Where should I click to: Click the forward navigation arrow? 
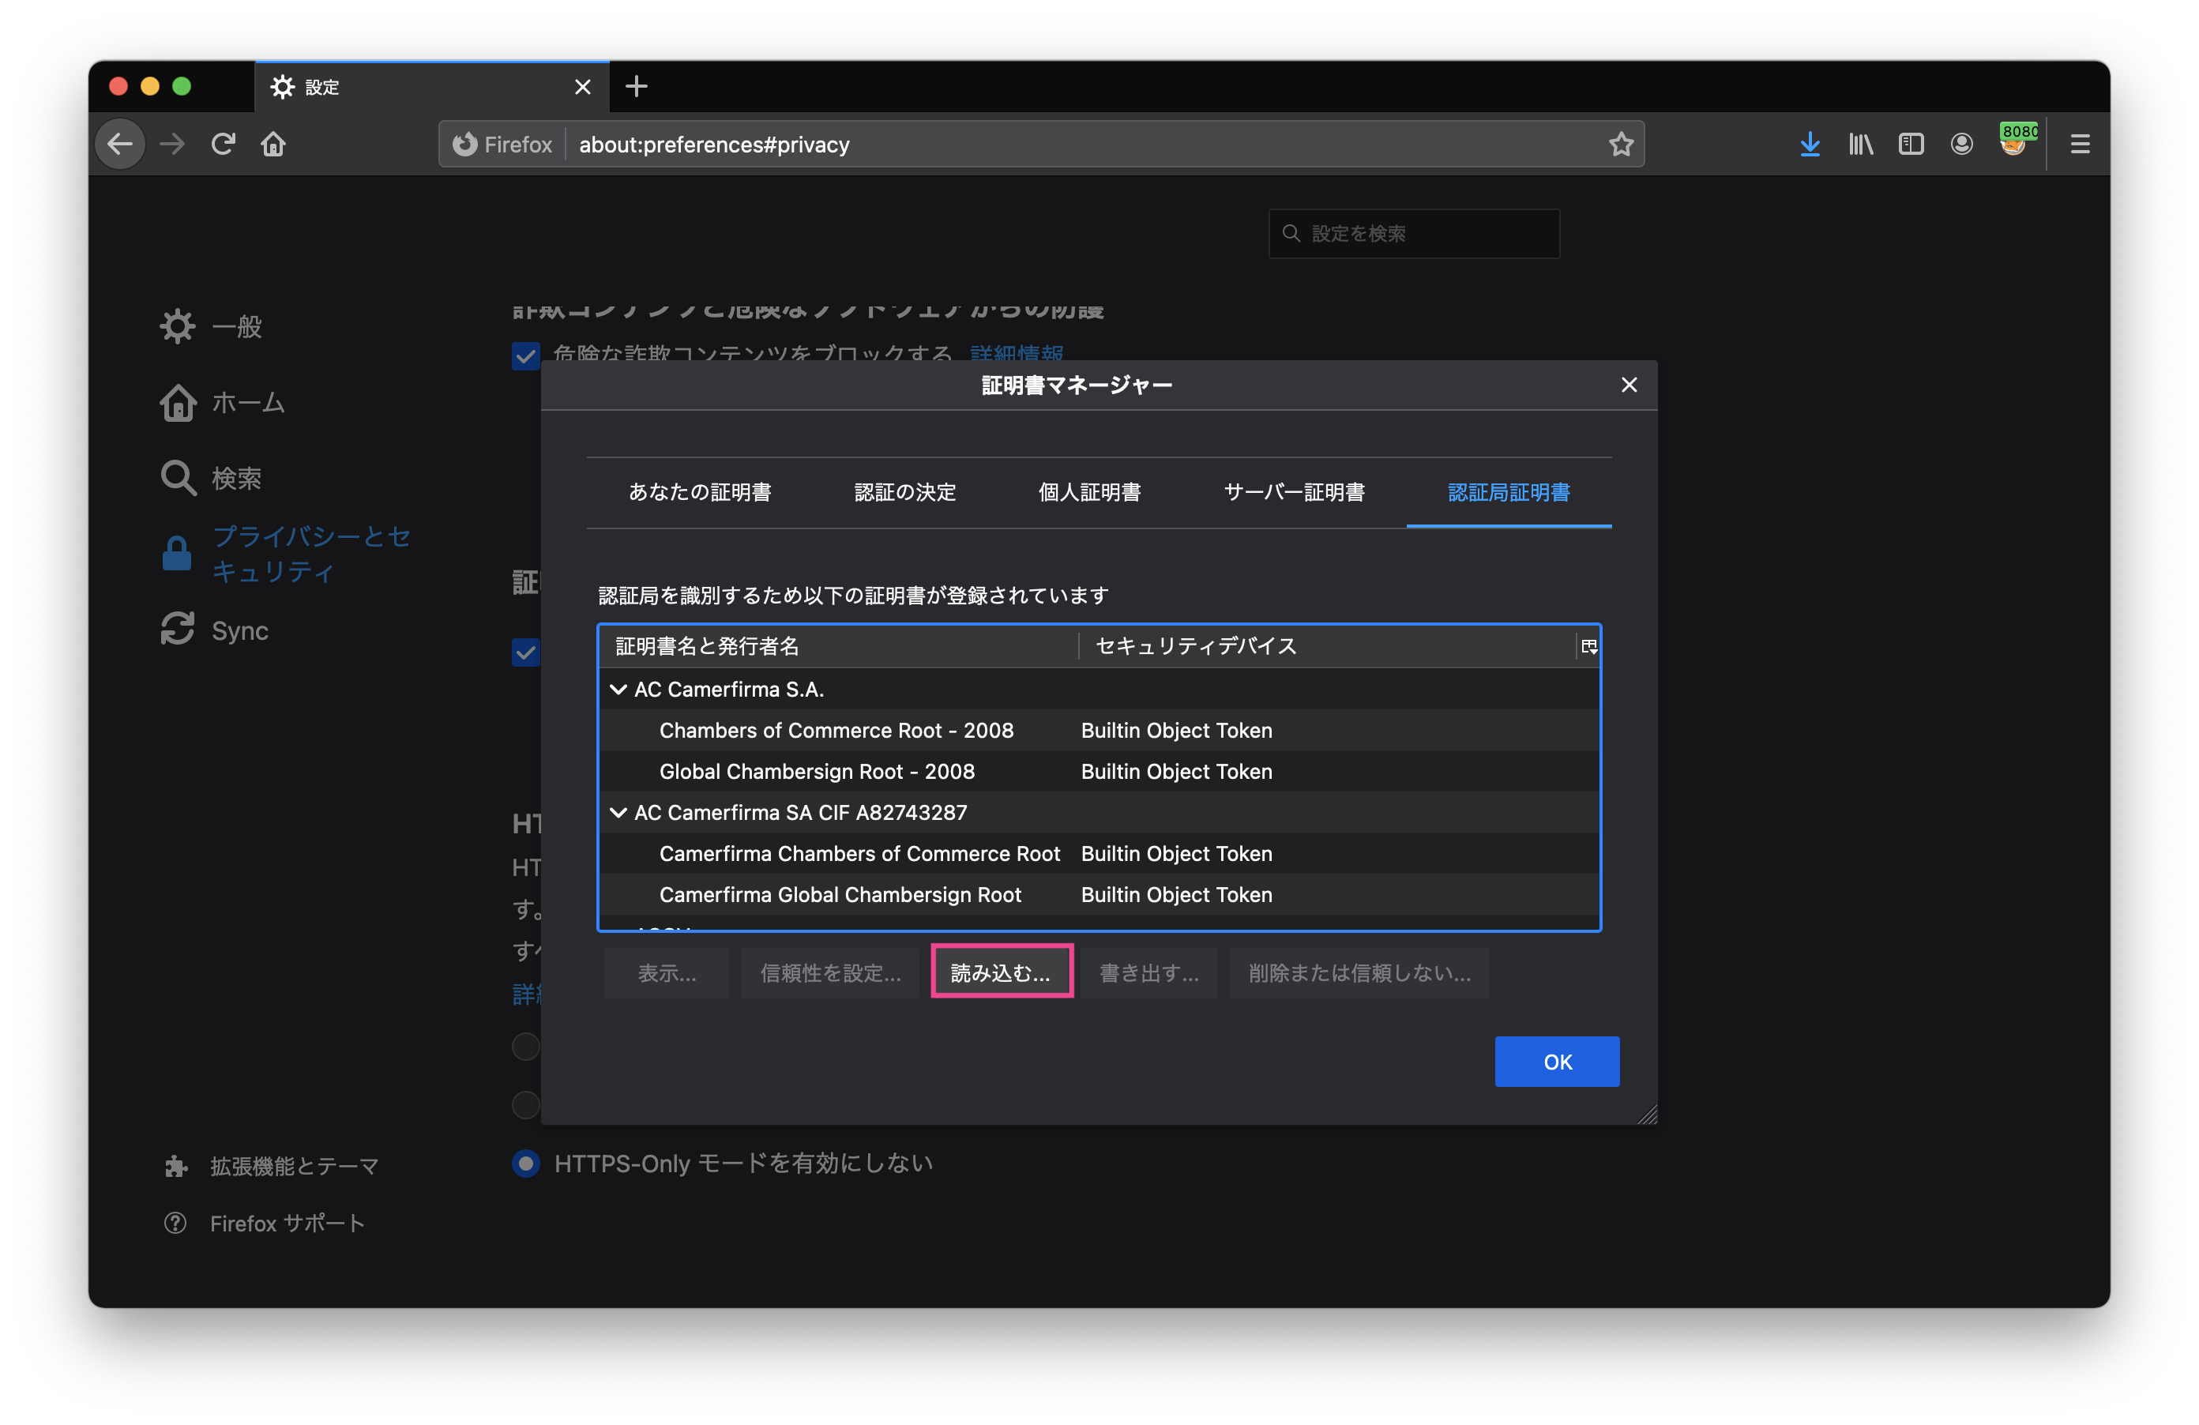[x=173, y=145]
